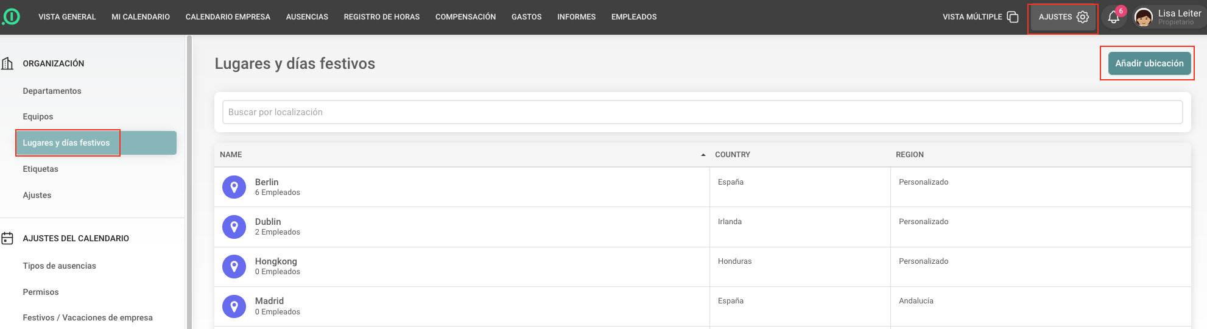
Task: Open the Hongkong location name
Action: 276,261
